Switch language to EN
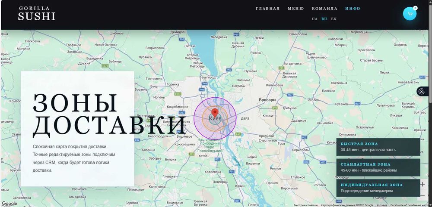This screenshot has width=432, height=207. click(334, 19)
